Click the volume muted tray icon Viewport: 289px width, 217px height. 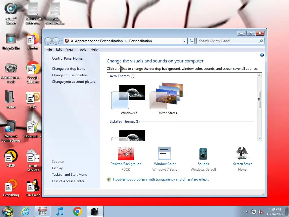point(260,212)
